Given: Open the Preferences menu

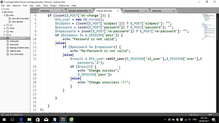Looking at the screenshot, I should [x=64, y=6].
